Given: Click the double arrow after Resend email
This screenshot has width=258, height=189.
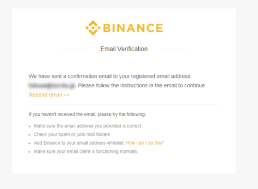Looking at the screenshot, I should pyautogui.click(x=67, y=95).
